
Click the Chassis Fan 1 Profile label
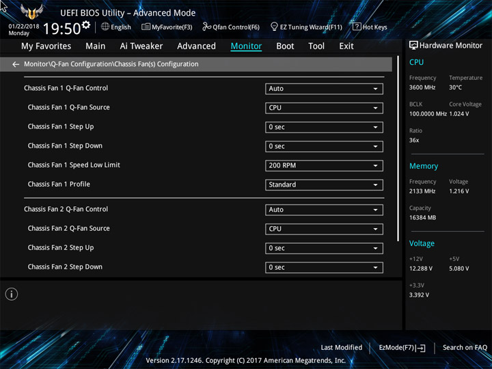[x=59, y=184]
